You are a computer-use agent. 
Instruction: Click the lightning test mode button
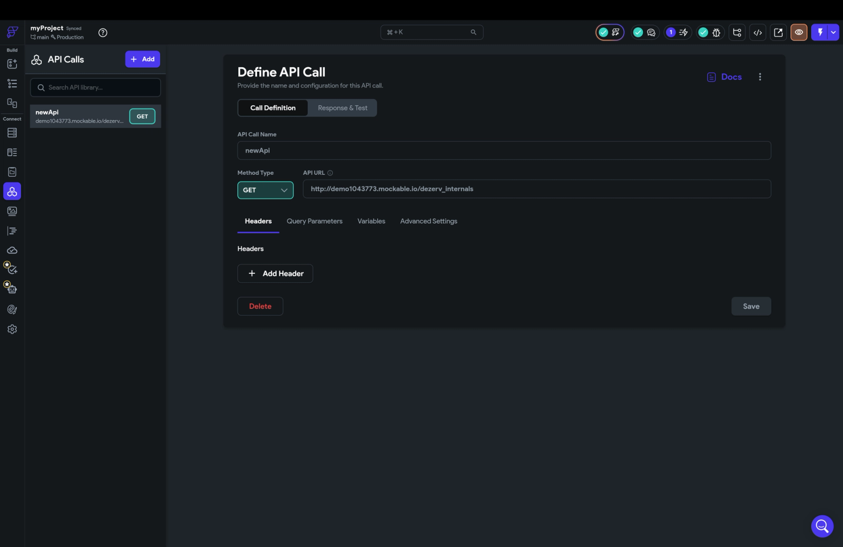(x=820, y=32)
